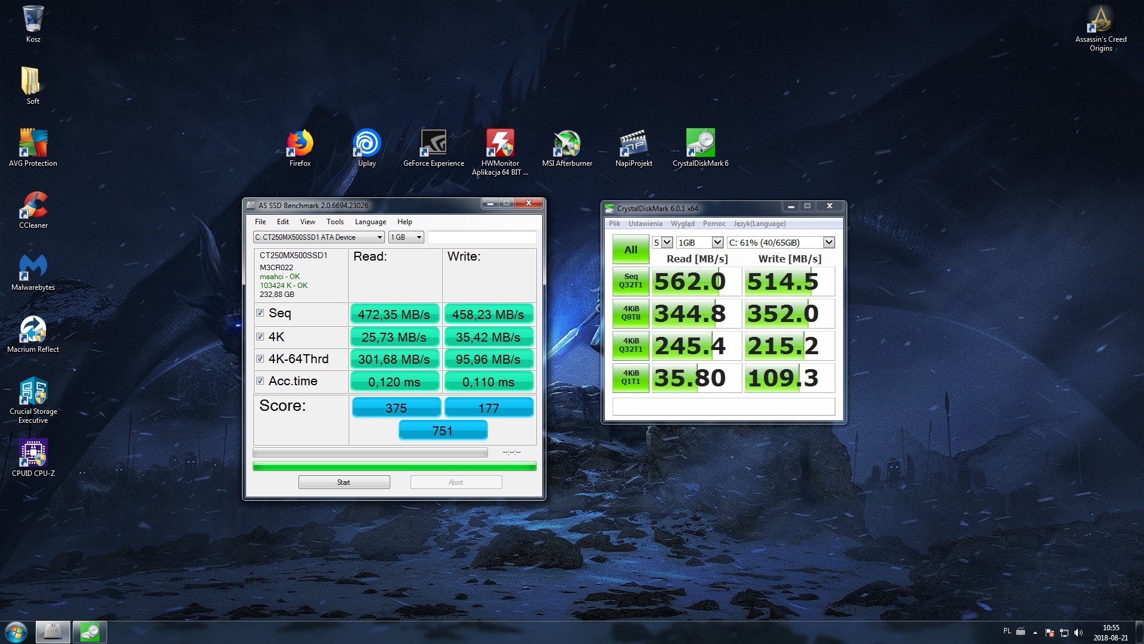Click the Windows Start orb

click(16, 632)
